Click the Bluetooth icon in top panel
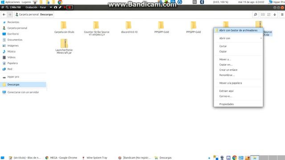This screenshot has height=160, width=285. click(202, 2)
